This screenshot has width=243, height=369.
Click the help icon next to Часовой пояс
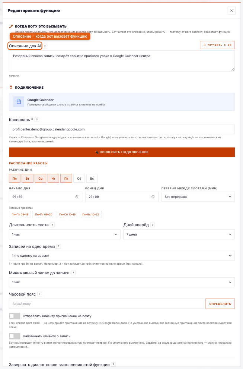[x=40, y=294]
